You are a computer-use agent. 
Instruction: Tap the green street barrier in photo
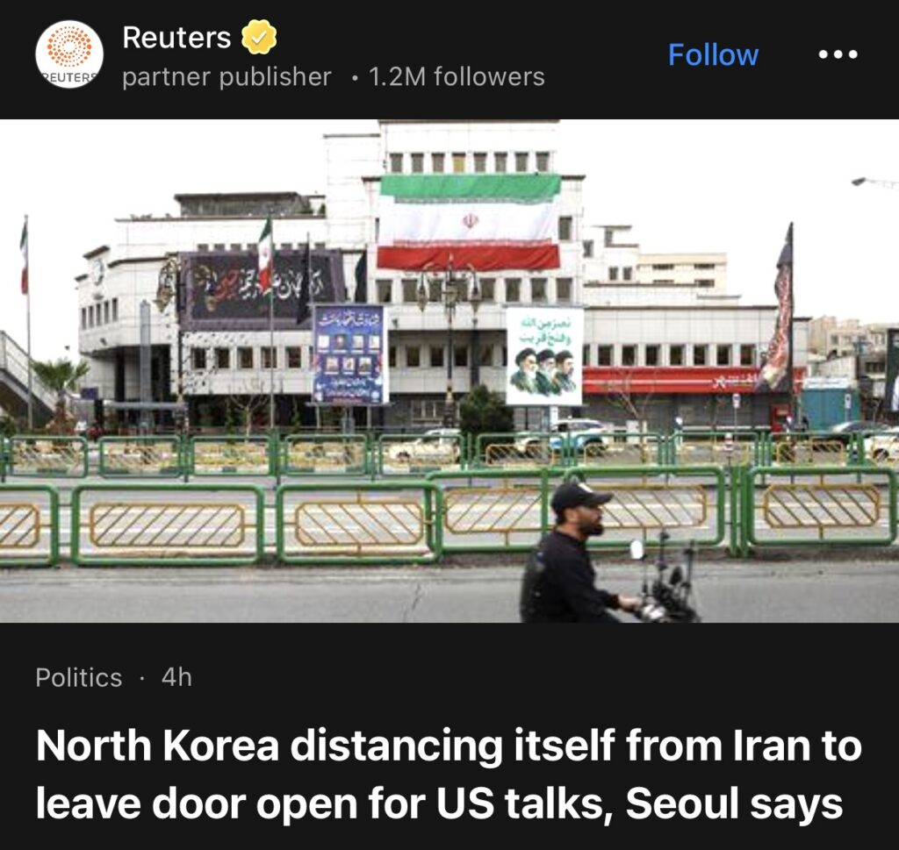449,516
